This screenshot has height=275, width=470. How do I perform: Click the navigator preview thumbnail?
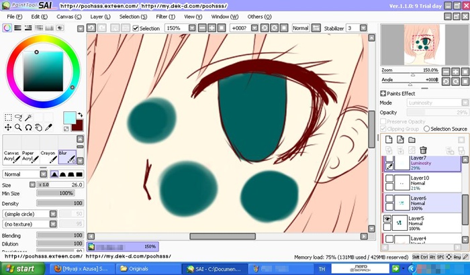pos(424,45)
